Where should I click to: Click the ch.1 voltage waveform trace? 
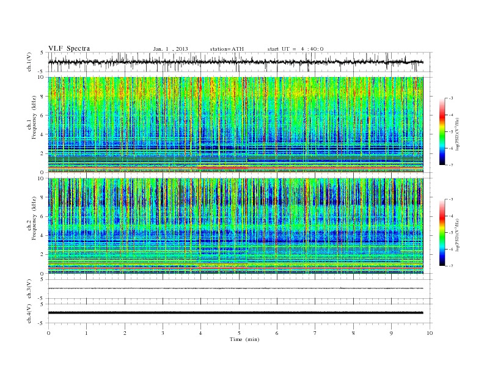[x=235, y=62]
